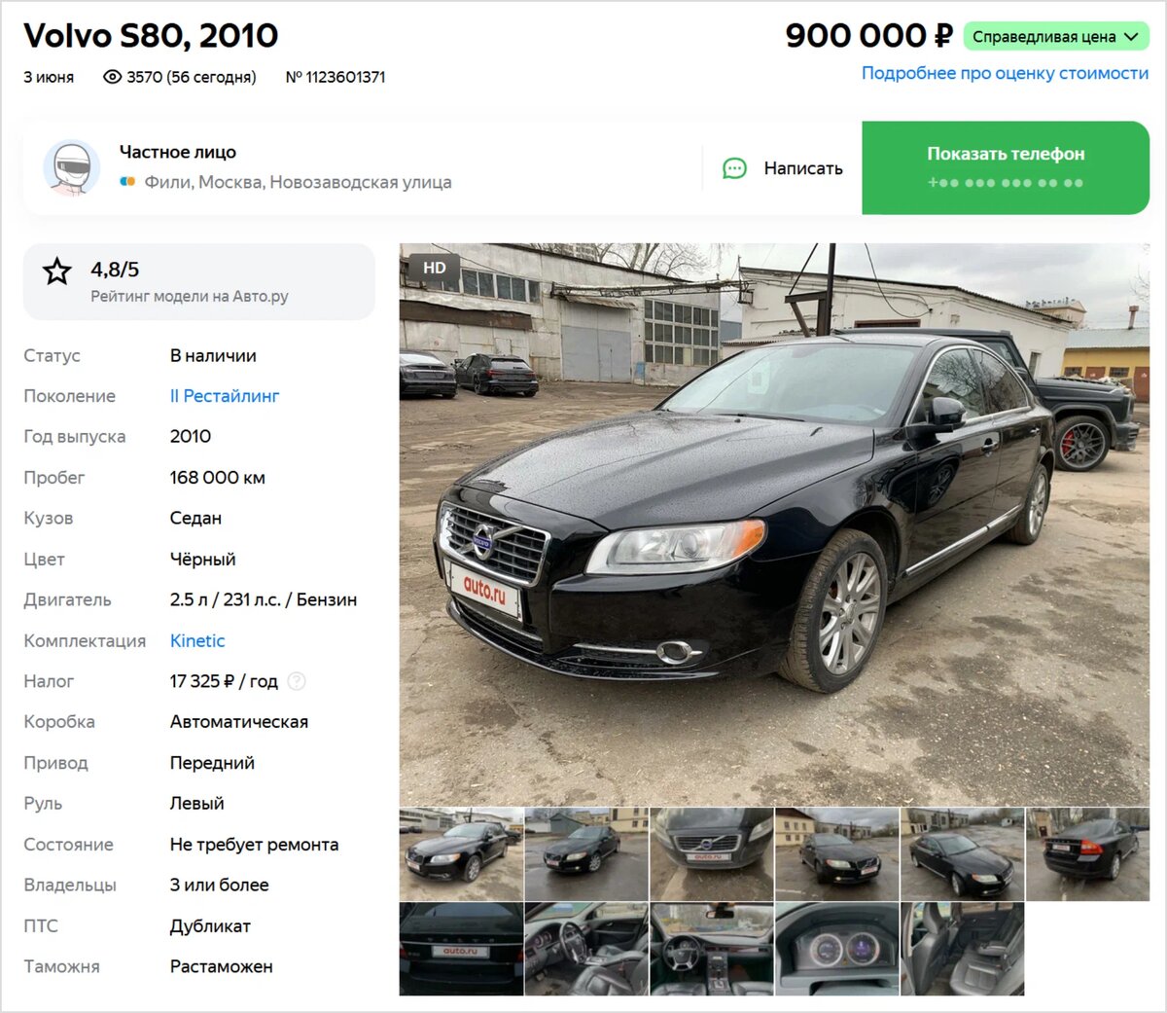The image size is (1167, 1013).
Task: Click the metro line dots icon near Фили
Action: [127, 182]
